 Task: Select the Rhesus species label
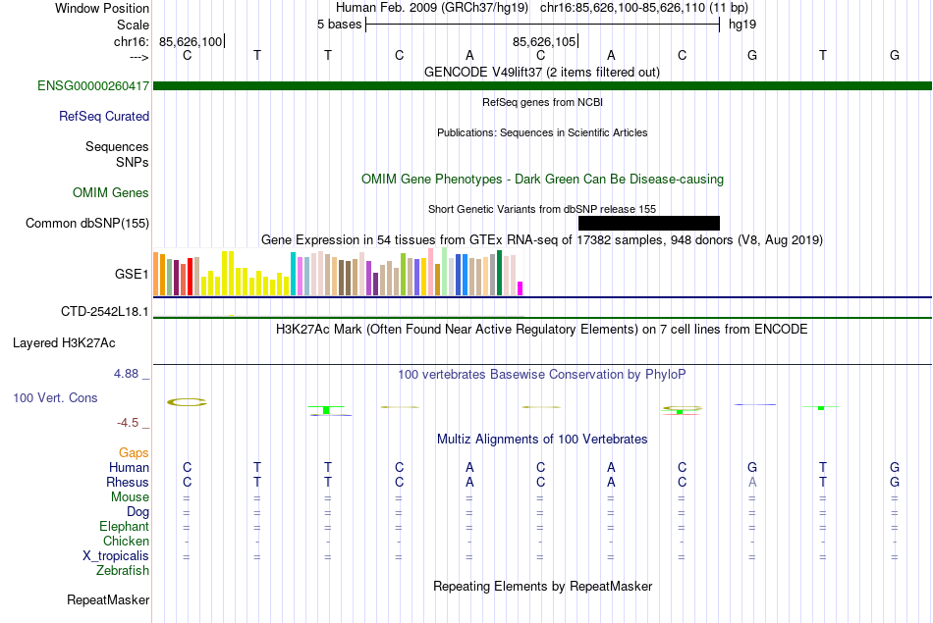128,482
